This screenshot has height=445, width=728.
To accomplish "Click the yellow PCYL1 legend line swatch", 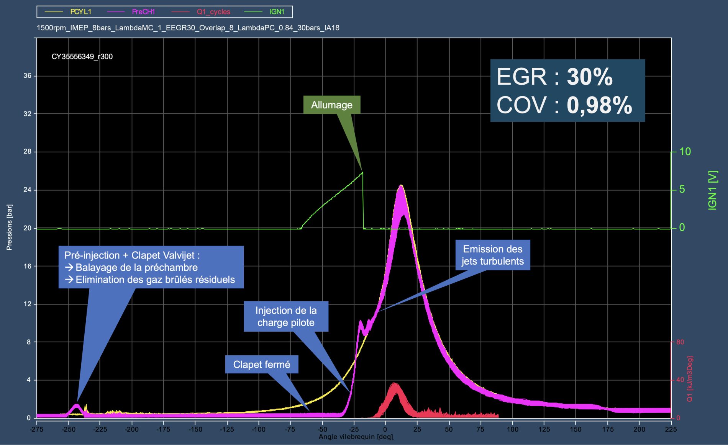I will click(x=54, y=12).
